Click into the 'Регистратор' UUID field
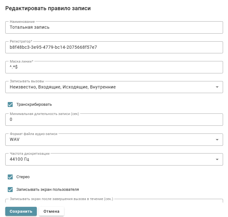The height and width of the screenshot is (217, 228). 114,47
